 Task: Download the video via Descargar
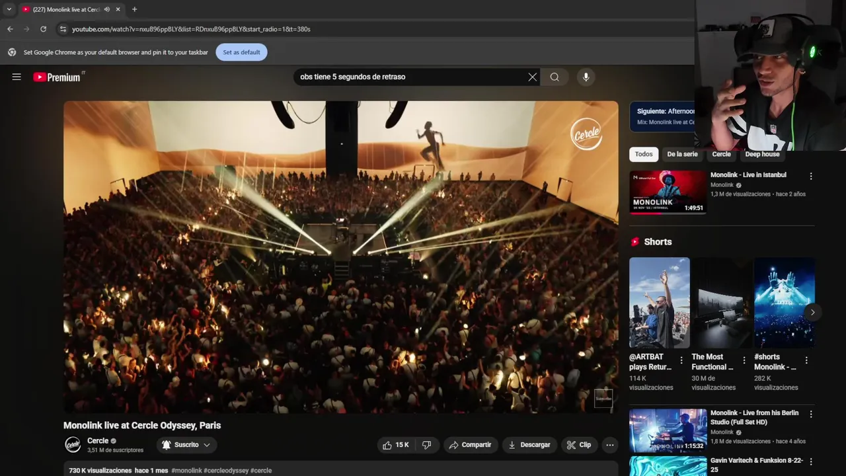pyautogui.click(x=529, y=445)
